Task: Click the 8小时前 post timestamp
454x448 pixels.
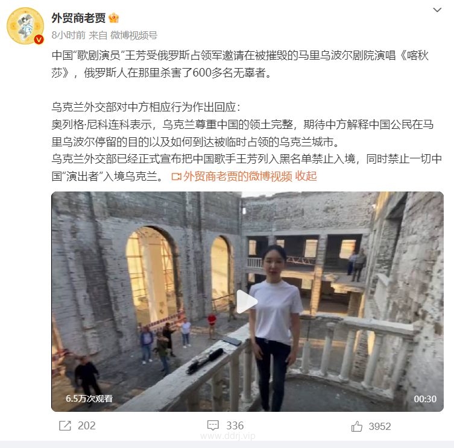Action: (68, 36)
